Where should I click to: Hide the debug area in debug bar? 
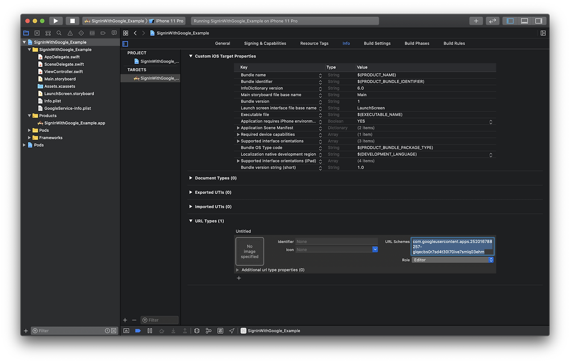(x=126, y=330)
